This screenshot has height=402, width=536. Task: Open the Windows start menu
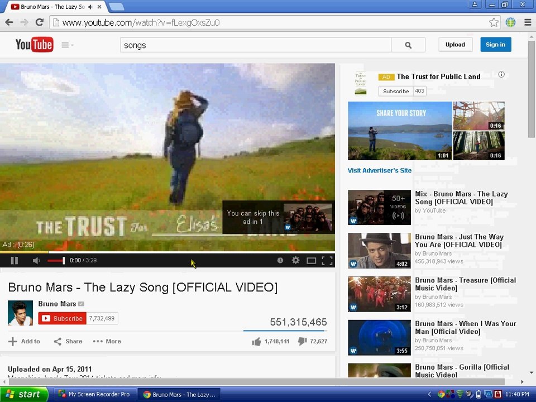[x=24, y=394]
